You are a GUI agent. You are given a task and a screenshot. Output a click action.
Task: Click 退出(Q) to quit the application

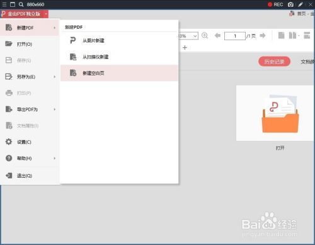coord(30,176)
